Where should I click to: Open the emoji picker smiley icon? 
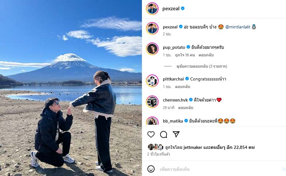(151, 169)
